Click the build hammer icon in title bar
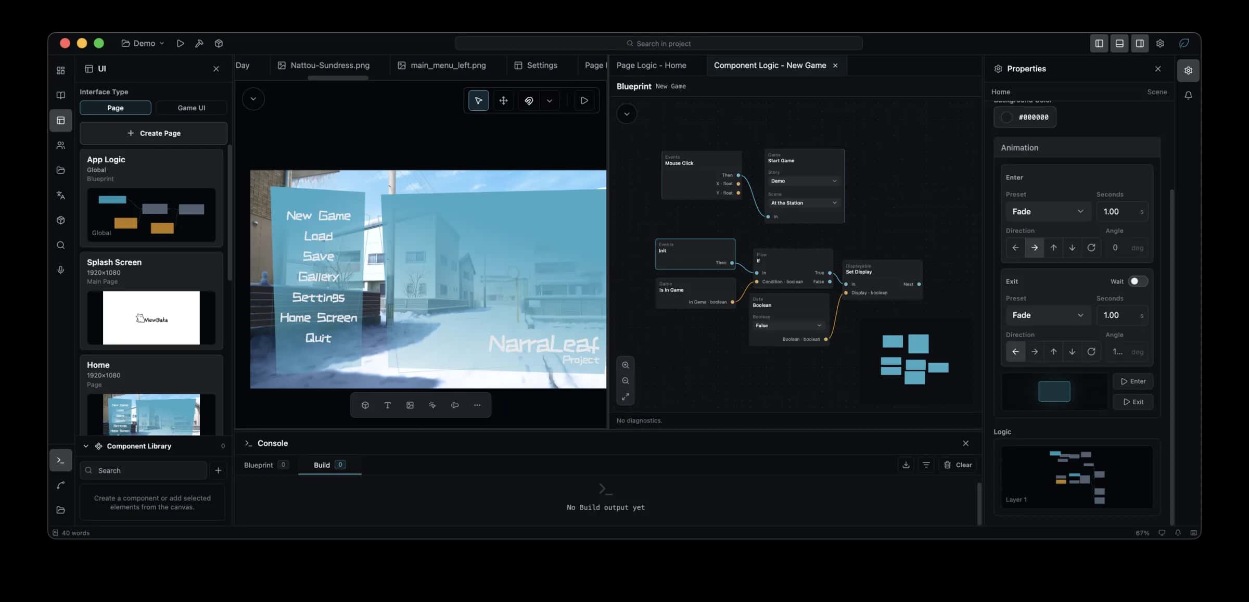The height and width of the screenshot is (602, 1249). [199, 43]
